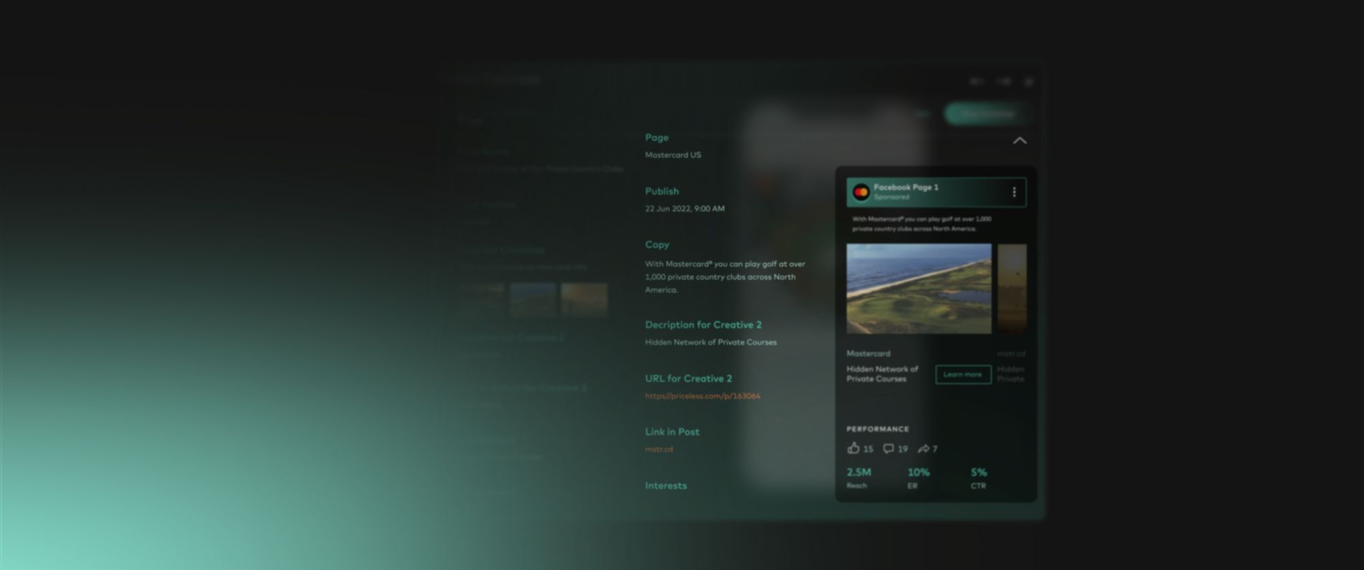The width and height of the screenshot is (1364, 570).
Task: Click the thumbs-up likes icon
Action: (x=853, y=448)
